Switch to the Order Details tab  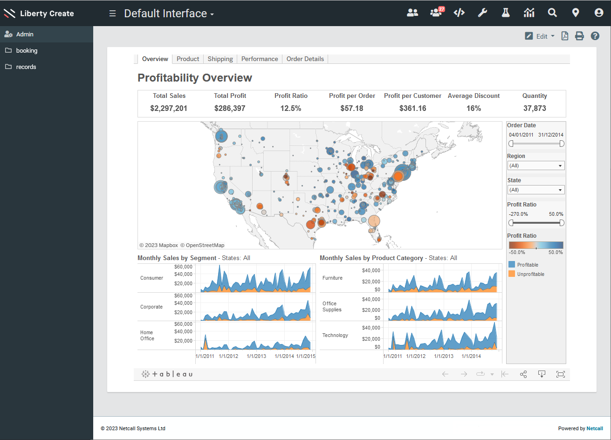[305, 59]
